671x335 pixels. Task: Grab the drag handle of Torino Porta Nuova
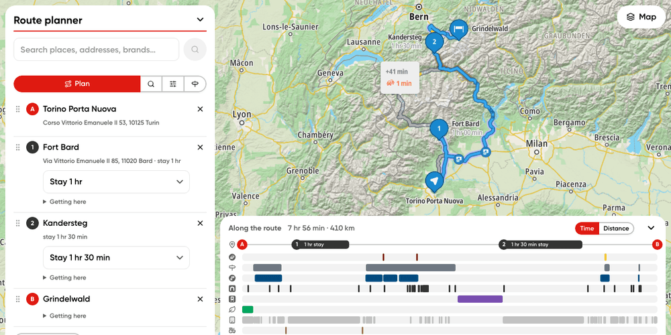18,109
